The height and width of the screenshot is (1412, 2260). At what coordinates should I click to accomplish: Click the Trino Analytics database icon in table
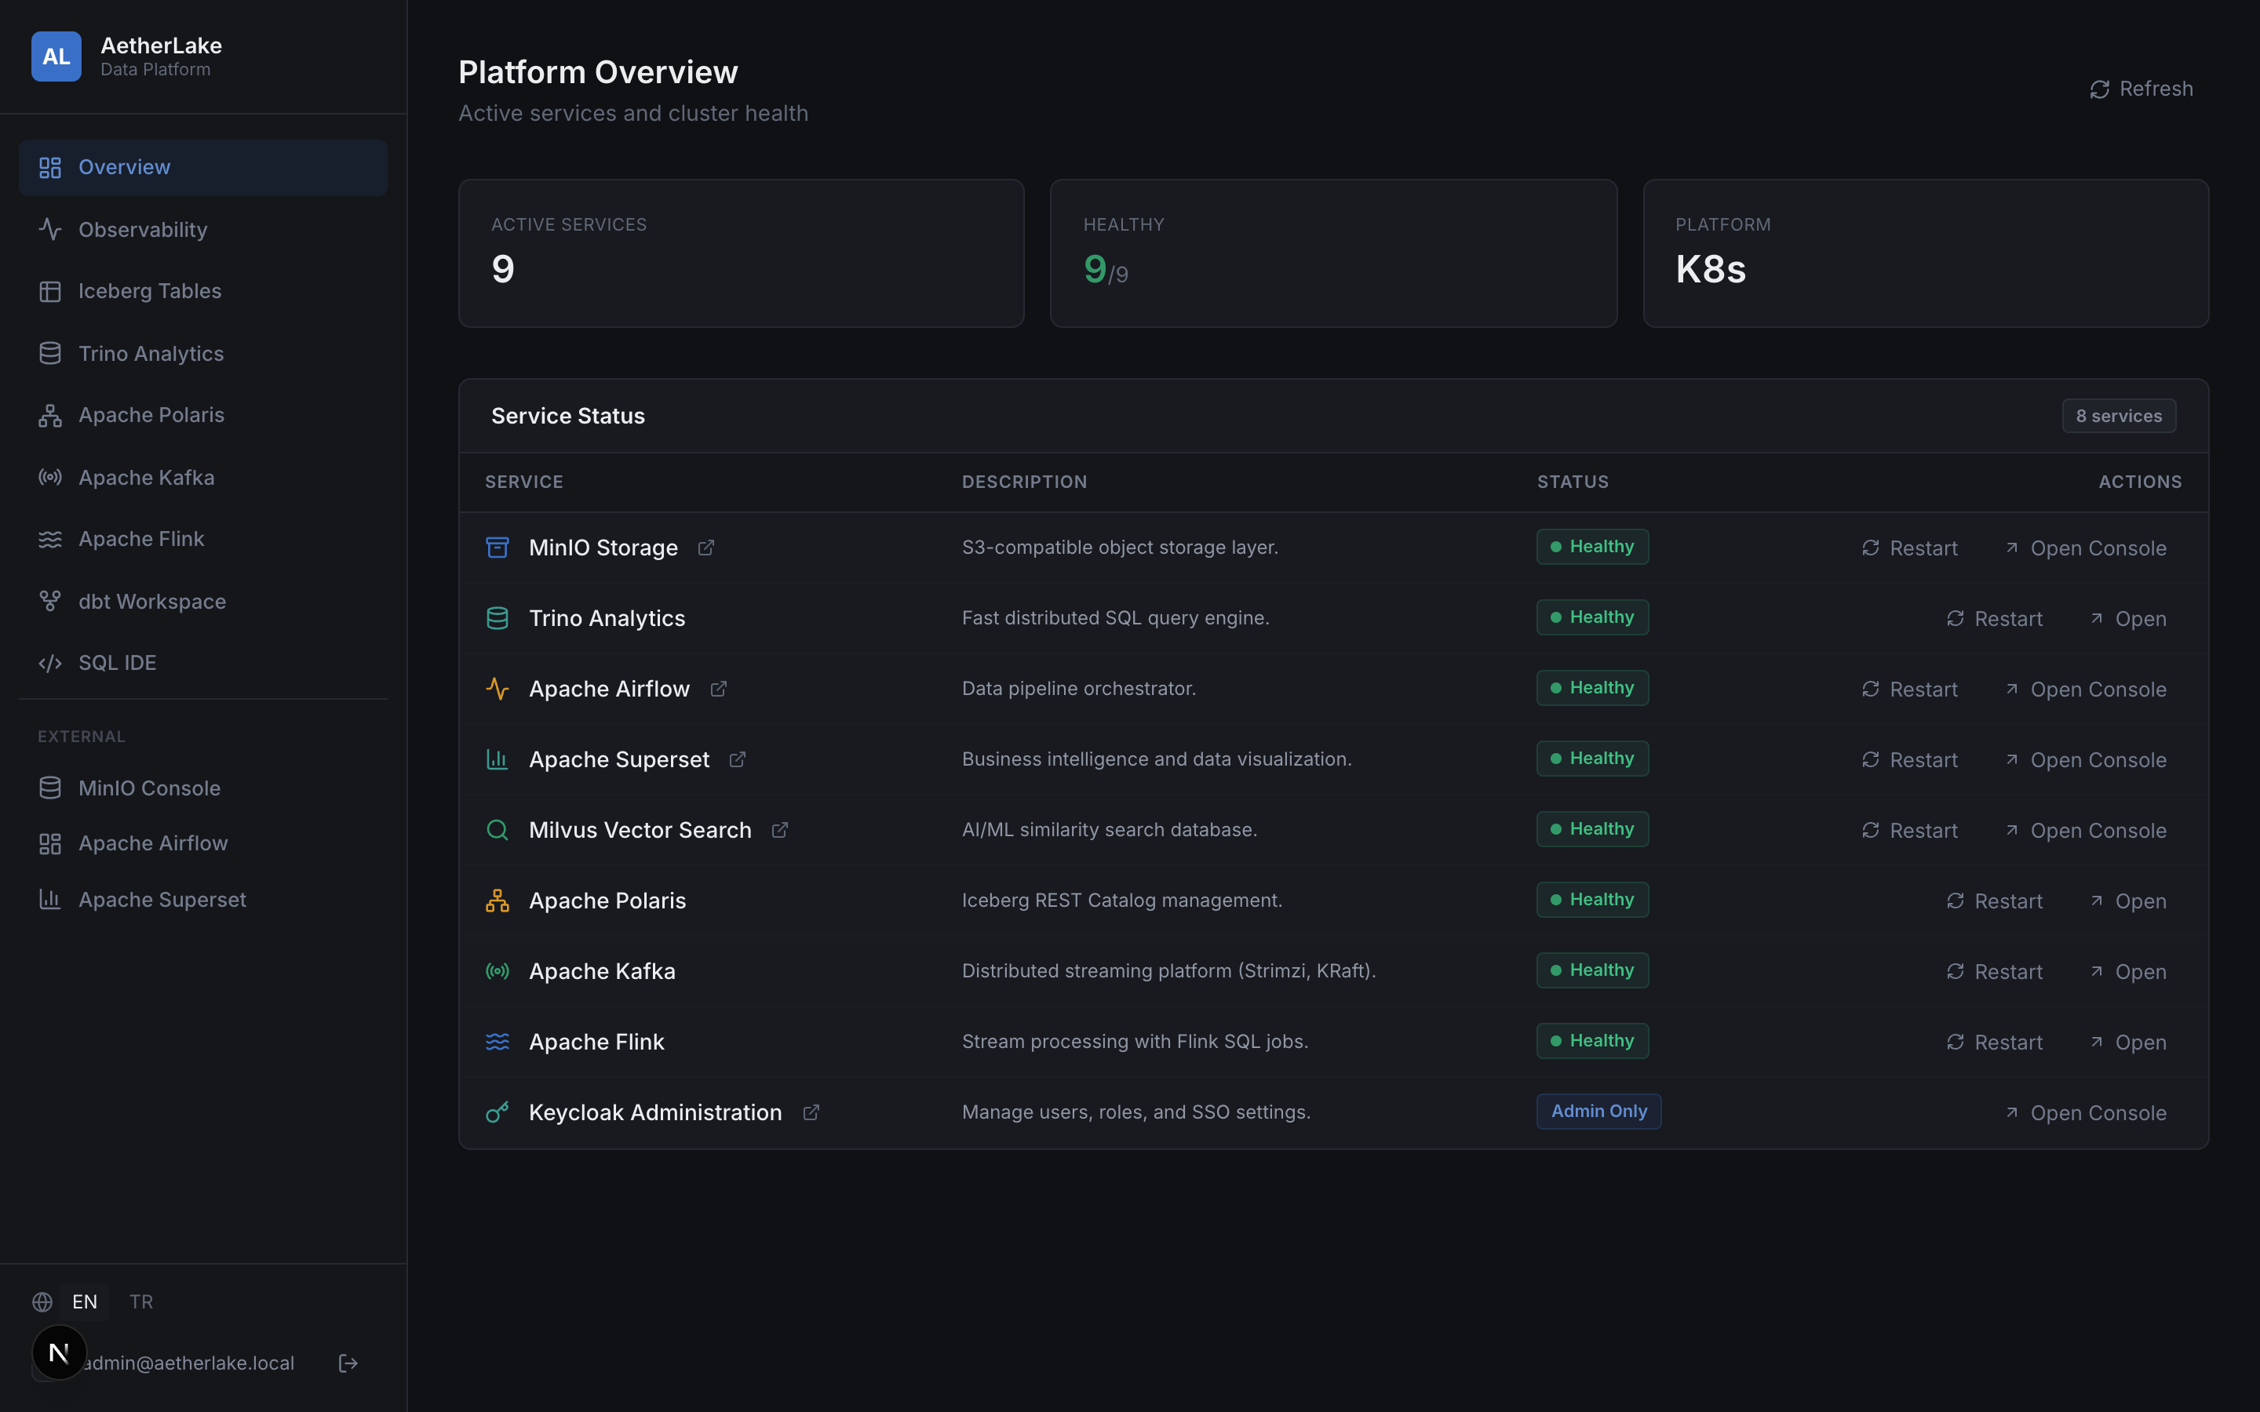[x=498, y=618]
